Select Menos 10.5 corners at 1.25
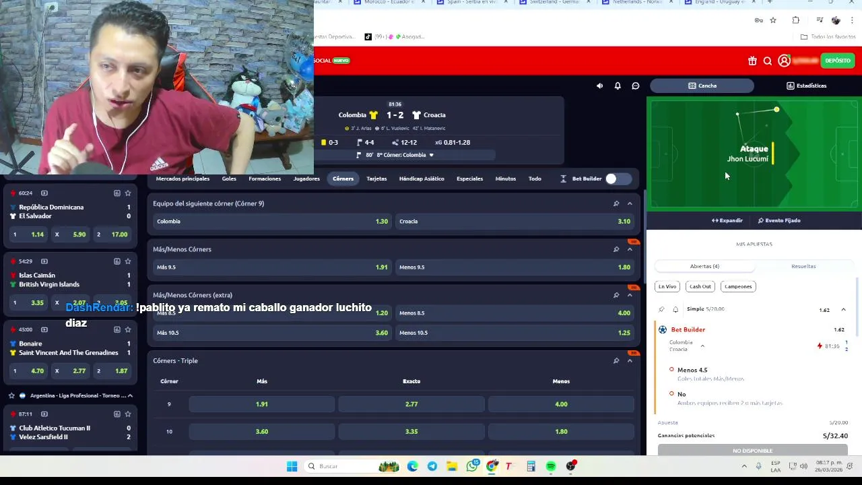 click(515, 333)
